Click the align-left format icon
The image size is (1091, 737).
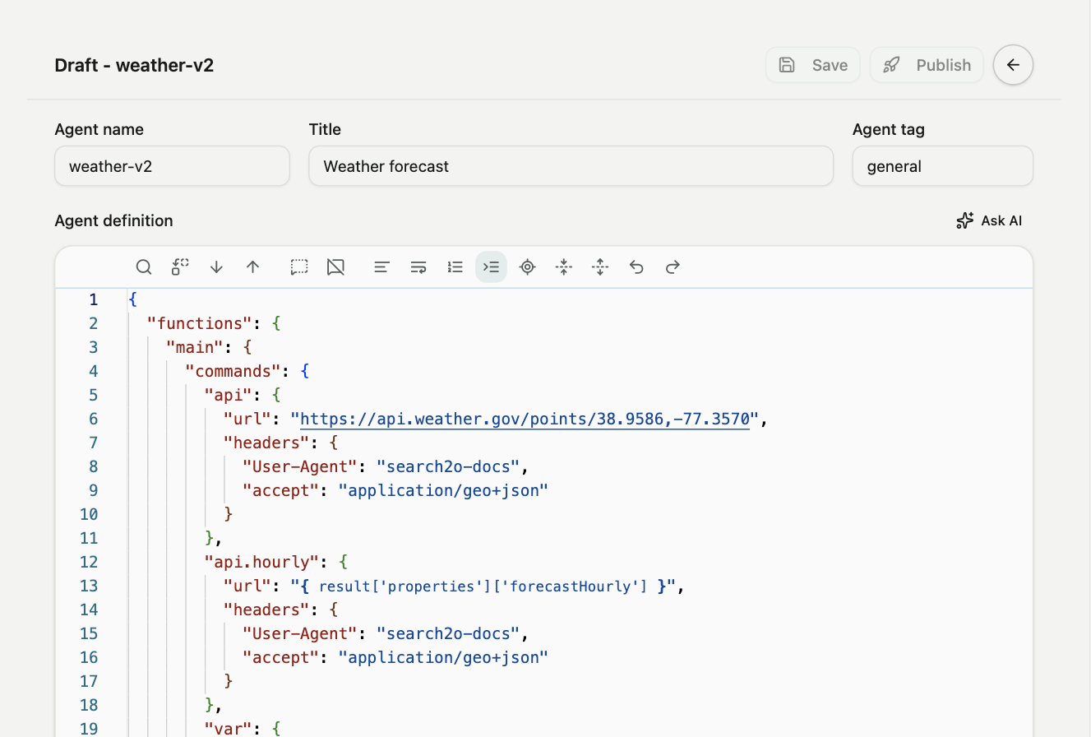pyautogui.click(x=381, y=267)
